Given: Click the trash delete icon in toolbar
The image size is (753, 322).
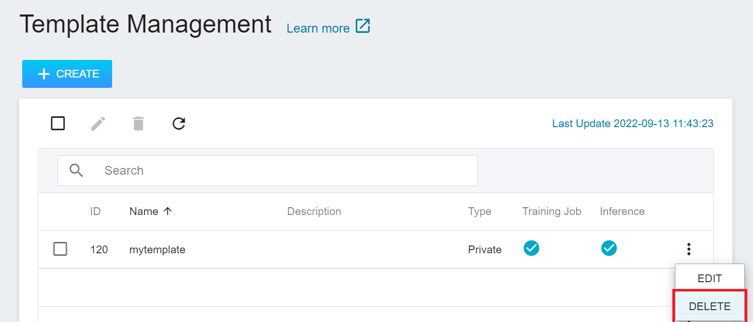Looking at the screenshot, I should tap(139, 124).
